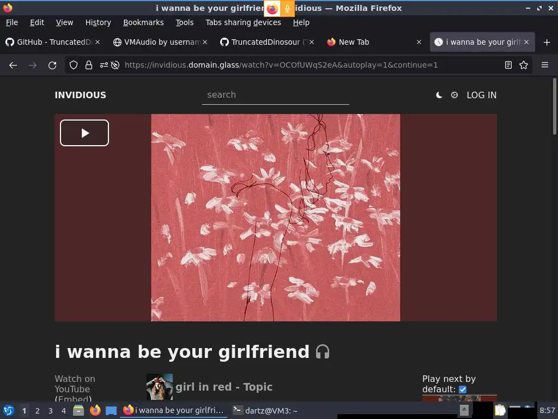This screenshot has height=419, width=558.
Task: Switch to workspace 3 in taskbar
Action: pyautogui.click(x=51, y=411)
